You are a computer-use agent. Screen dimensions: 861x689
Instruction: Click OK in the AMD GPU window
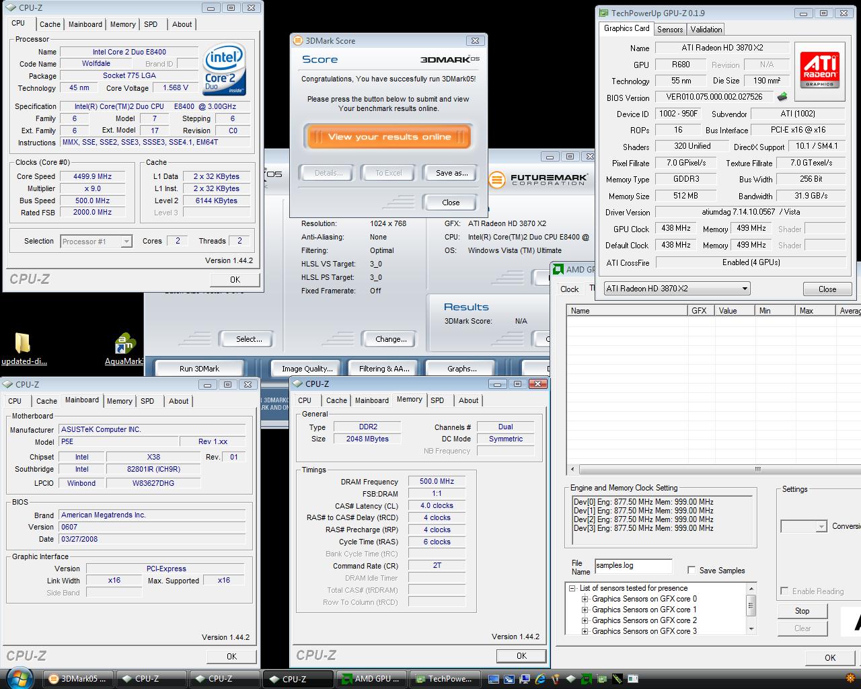(x=830, y=658)
